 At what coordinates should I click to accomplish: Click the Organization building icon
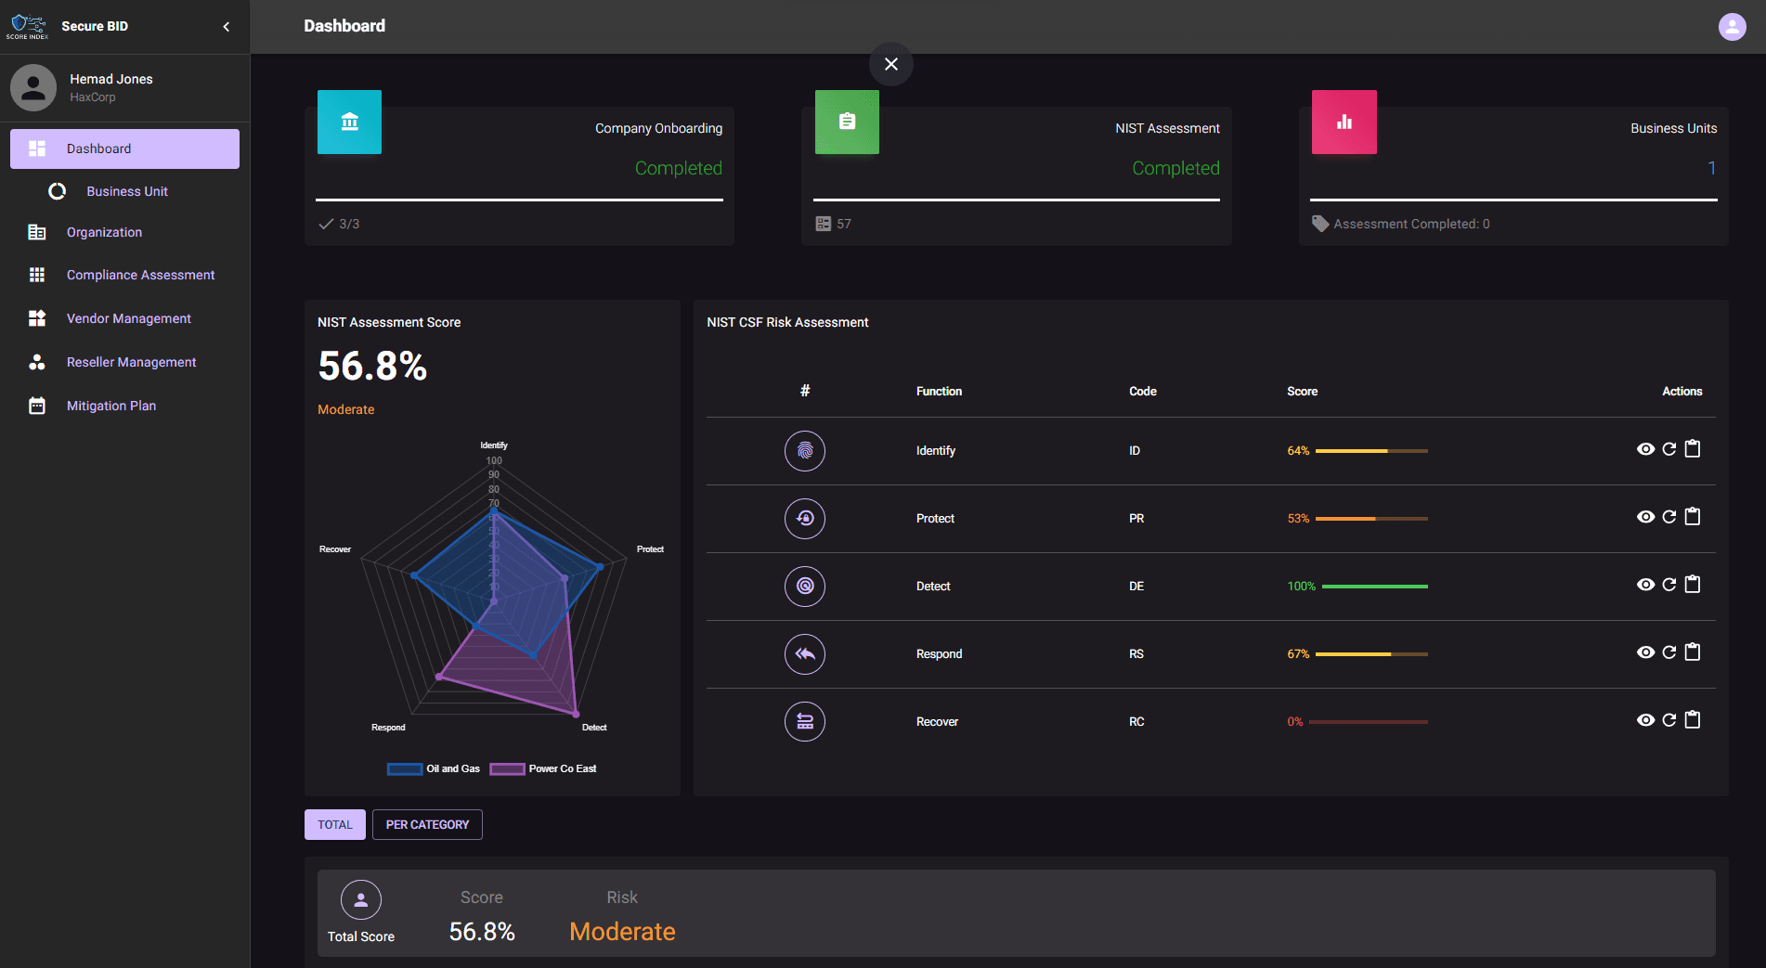37,232
